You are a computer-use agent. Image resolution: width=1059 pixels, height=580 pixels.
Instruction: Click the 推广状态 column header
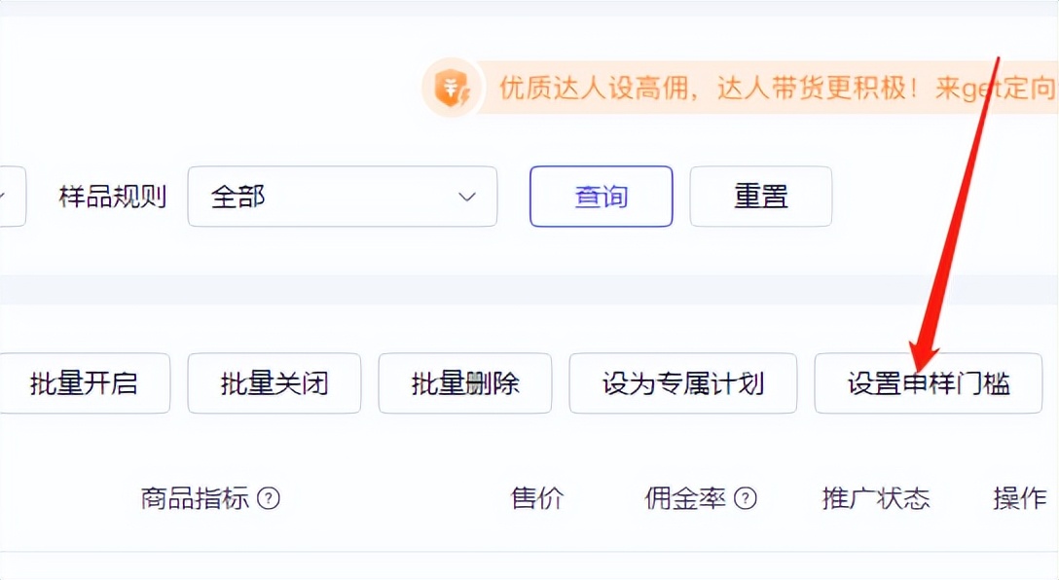coord(875,499)
